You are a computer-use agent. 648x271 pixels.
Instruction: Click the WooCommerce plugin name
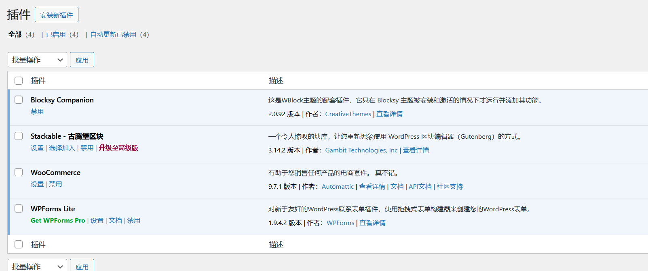pyautogui.click(x=55, y=173)
